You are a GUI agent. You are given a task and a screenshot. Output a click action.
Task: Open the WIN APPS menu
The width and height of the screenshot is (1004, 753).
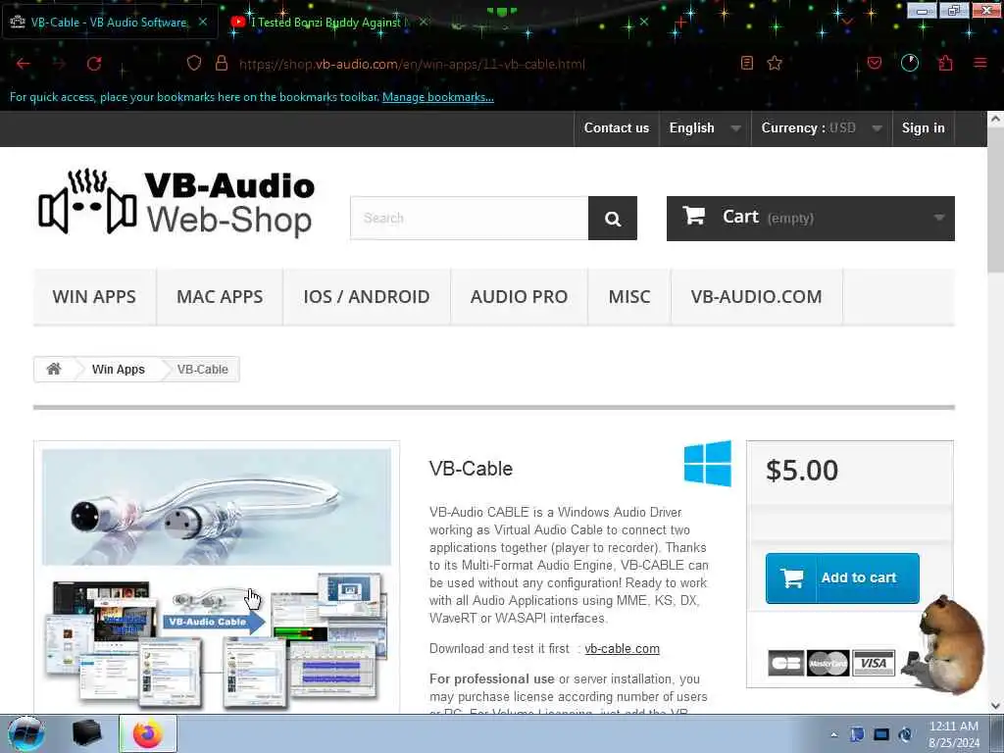point(94,297)
